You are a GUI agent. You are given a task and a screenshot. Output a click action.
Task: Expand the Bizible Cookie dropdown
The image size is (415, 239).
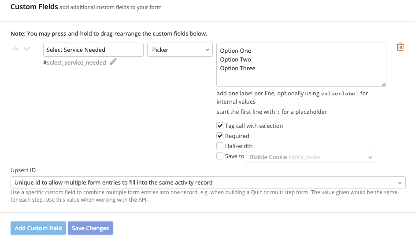[x=311, y=157]
